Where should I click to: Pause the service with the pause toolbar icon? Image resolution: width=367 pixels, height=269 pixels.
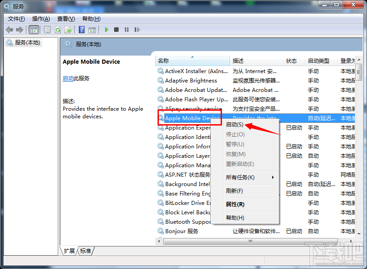click(x=127, y=30)
